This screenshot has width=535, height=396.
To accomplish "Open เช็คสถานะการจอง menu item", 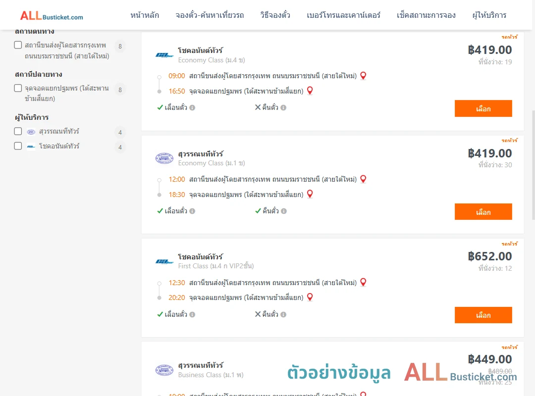I will tap(426, 15).
